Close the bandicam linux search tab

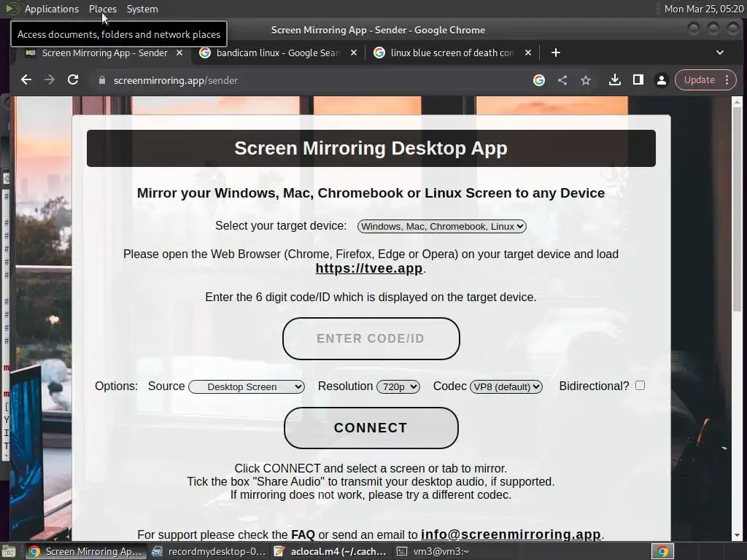pos(354,52)
